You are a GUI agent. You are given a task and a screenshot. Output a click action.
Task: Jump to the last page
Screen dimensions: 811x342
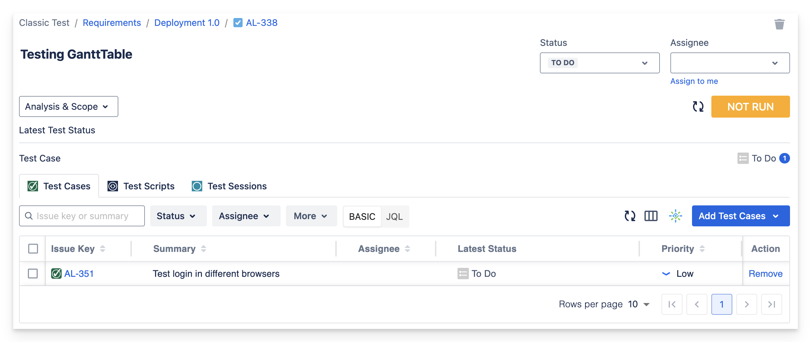click(x=771, y=304)
